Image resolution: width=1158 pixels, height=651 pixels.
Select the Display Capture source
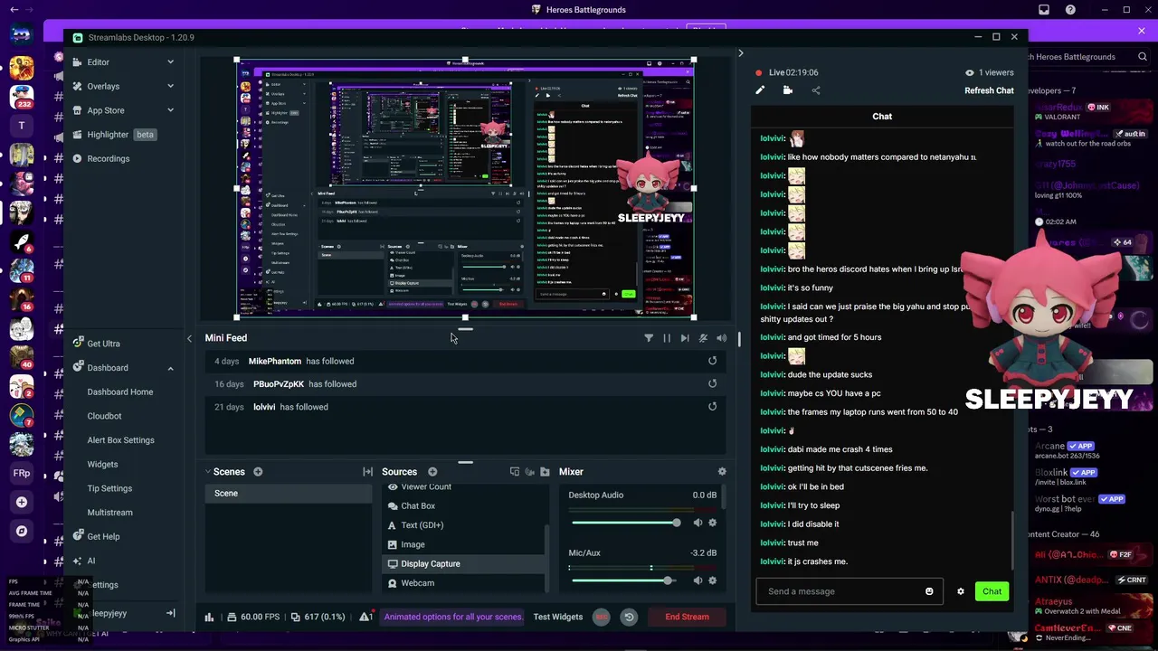click(462, 564)
